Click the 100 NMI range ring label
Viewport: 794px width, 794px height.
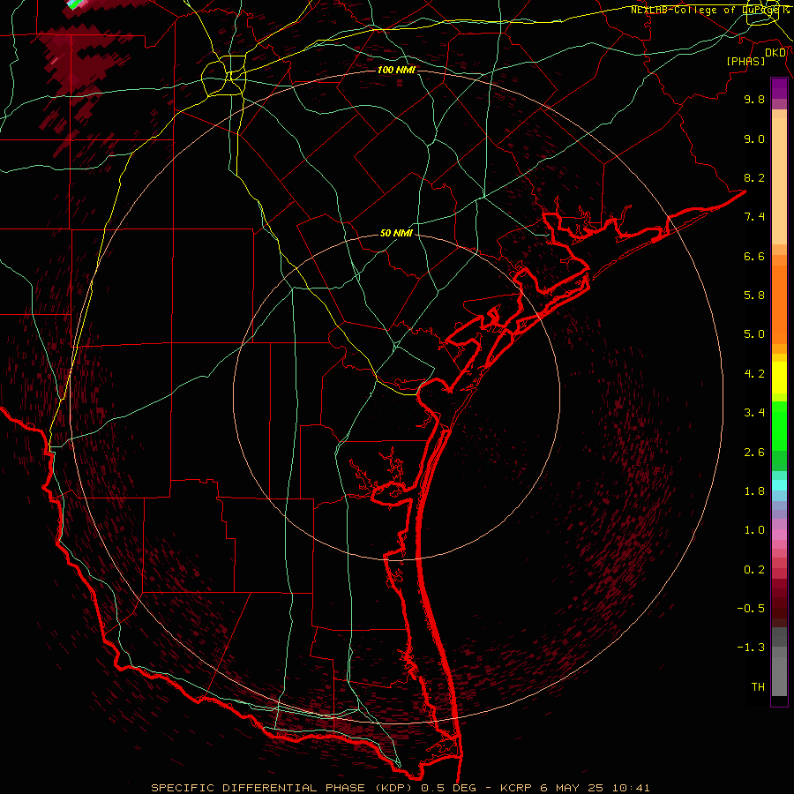pyautogui.click(x=396, y=70)
